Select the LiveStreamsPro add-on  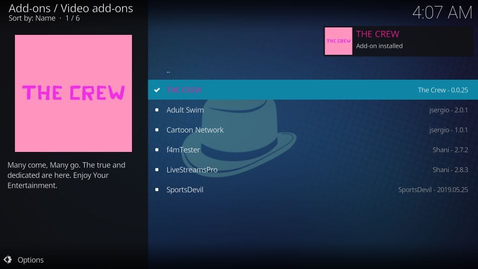[x=313, y=169]
